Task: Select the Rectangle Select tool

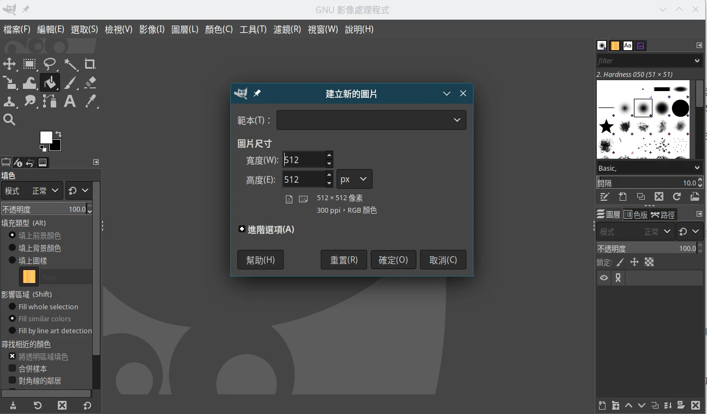Action: point(29,64)
